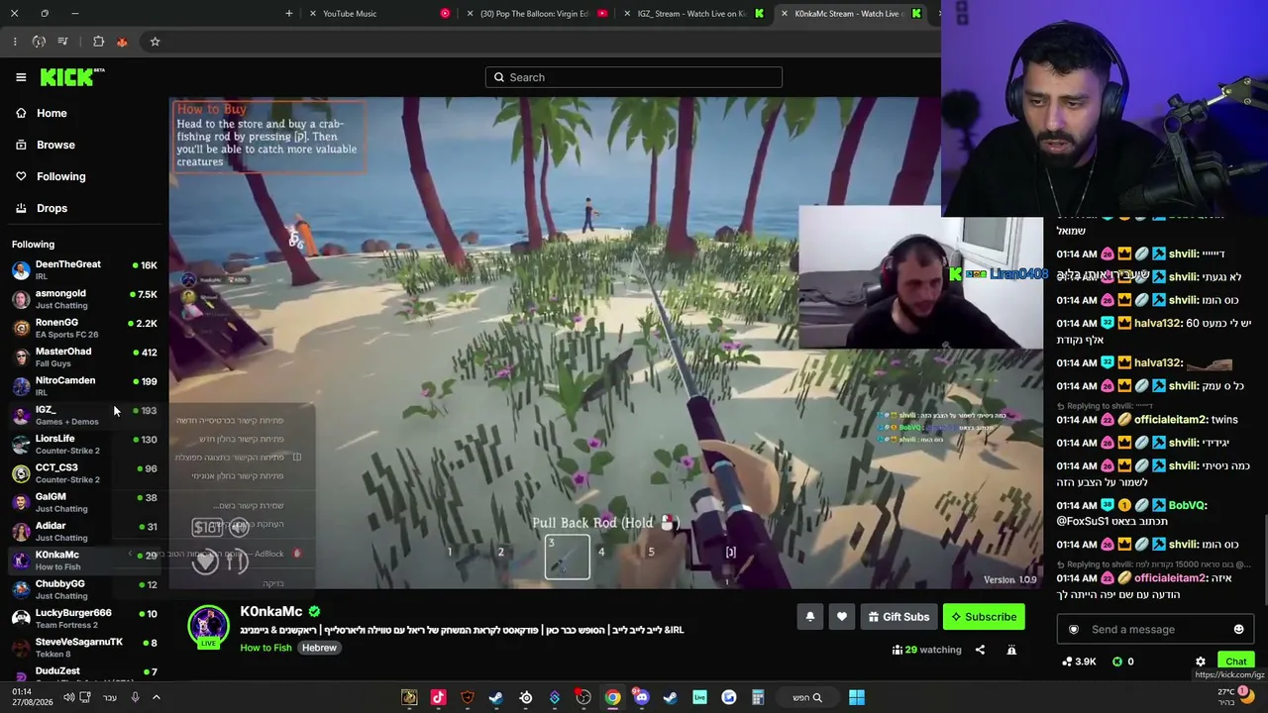Report the stream with the siren icon
The height and width of the screenshot is (713, 1268).
point(1011,650)
